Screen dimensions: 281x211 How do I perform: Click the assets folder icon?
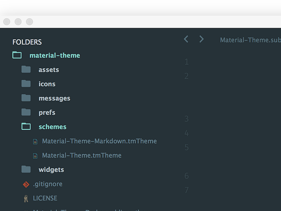[26, 69]
